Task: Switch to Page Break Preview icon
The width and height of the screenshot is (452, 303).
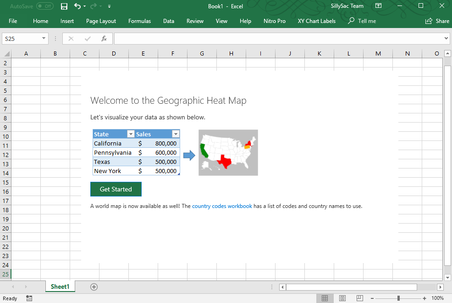Action: [x=359, y=298]
